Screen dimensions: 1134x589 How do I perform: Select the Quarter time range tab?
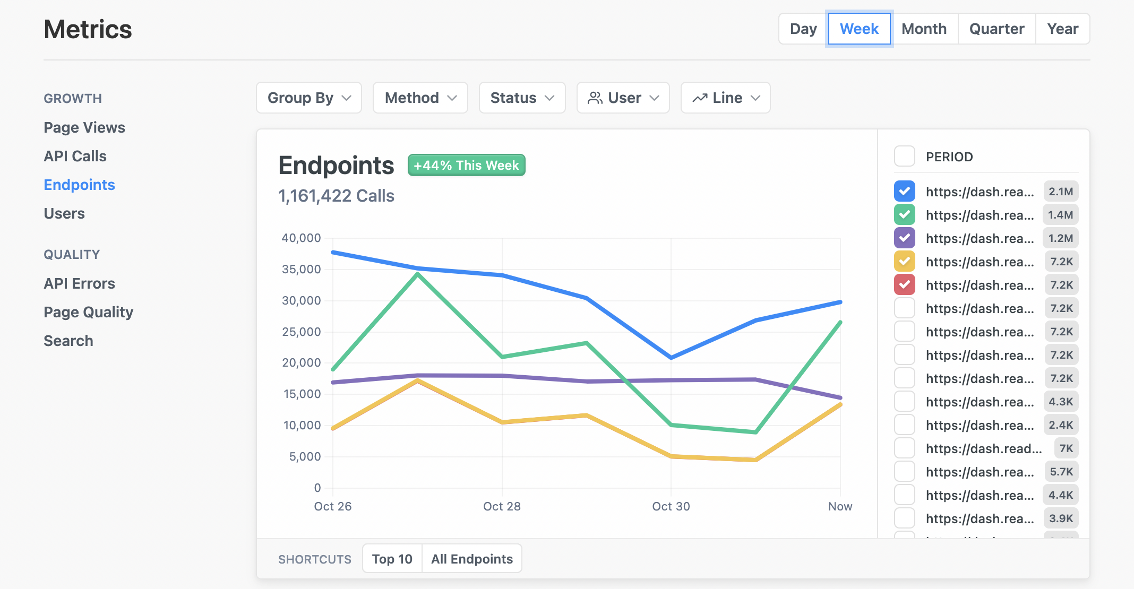(996, 29)
